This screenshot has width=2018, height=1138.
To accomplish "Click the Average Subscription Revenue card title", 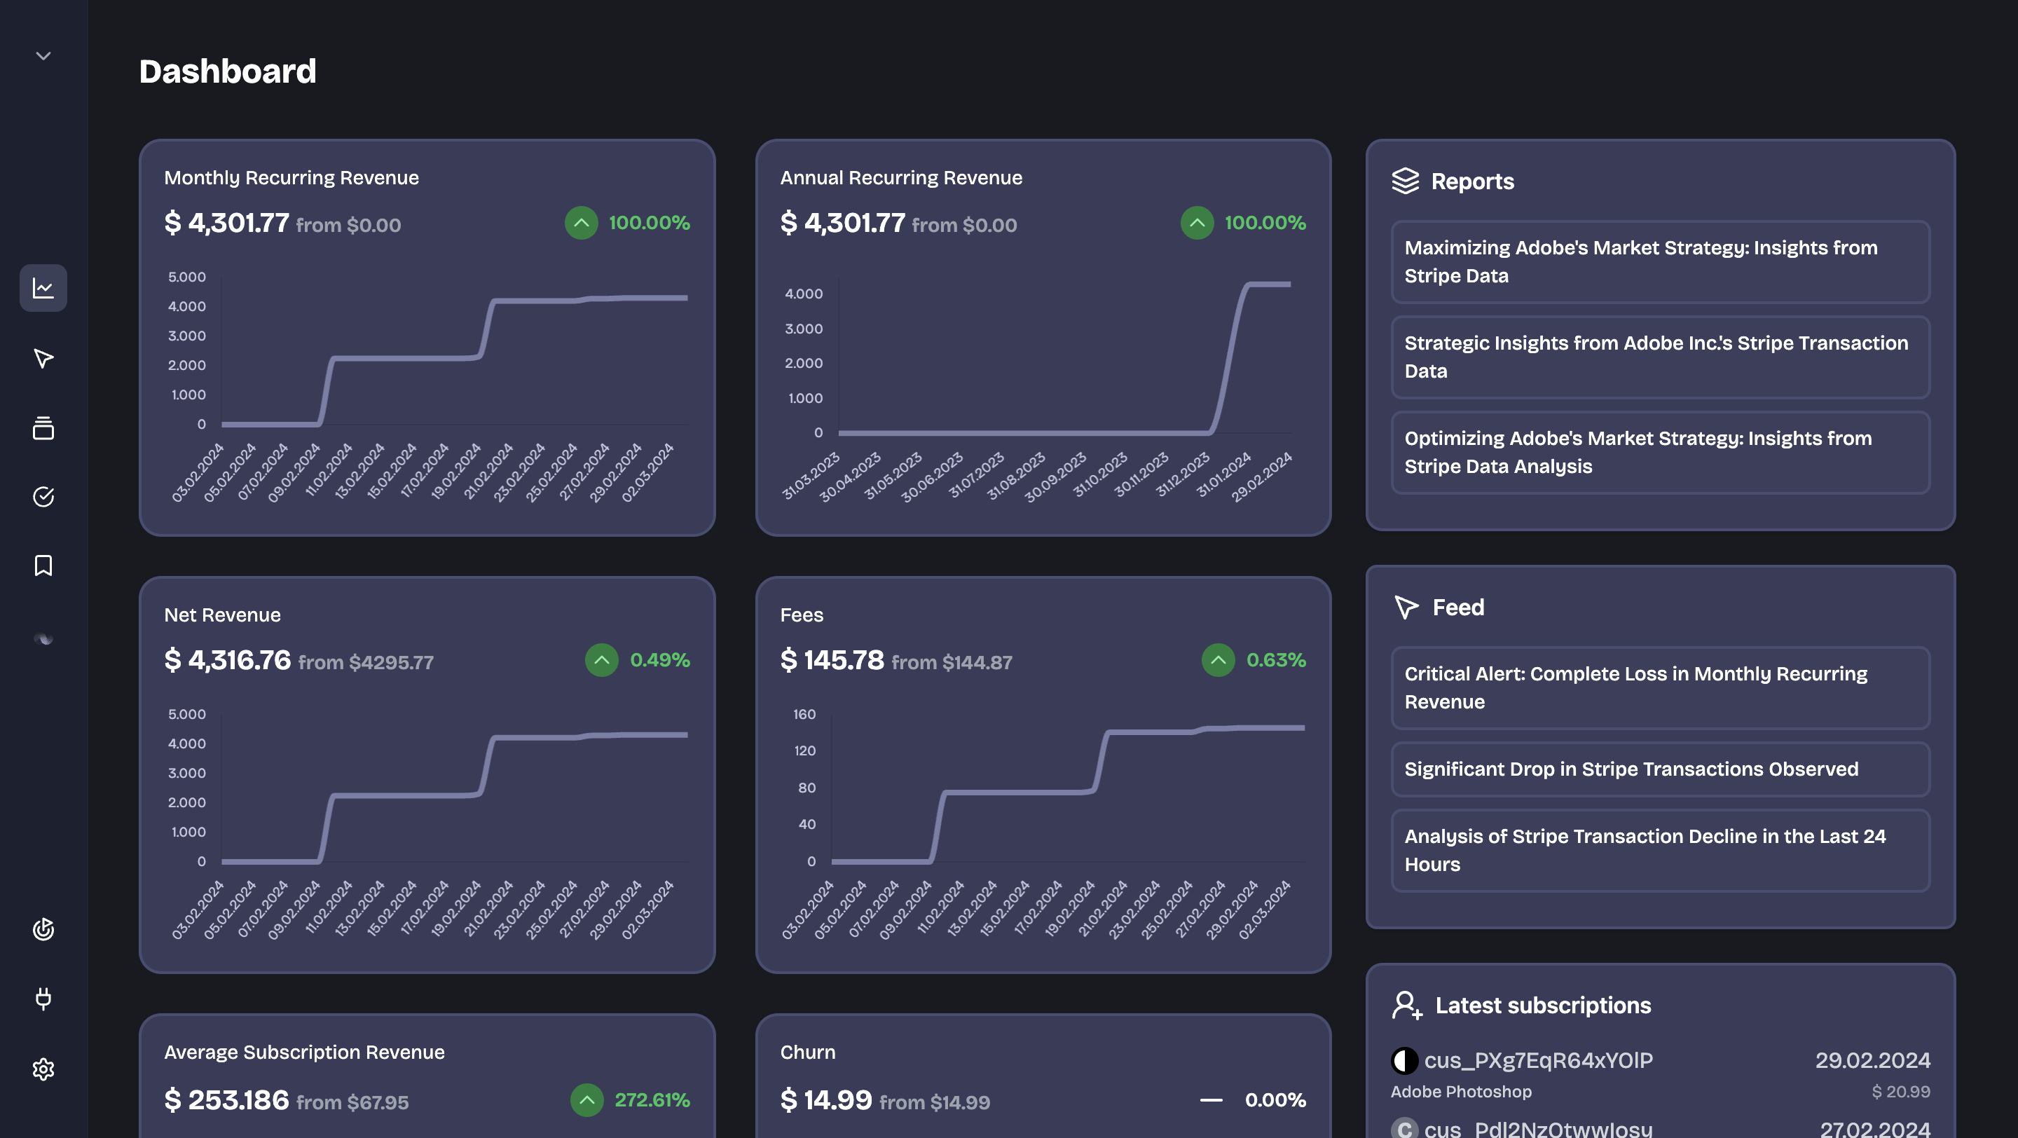I will [304, 1052].
